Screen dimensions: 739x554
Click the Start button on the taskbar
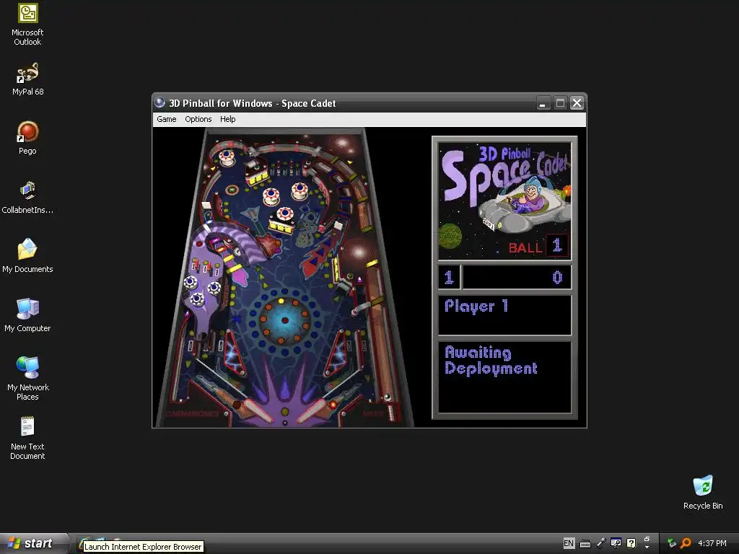coord(33,543)
